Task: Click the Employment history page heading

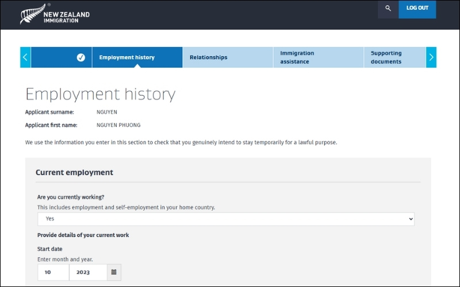Action: coord(100,94)
